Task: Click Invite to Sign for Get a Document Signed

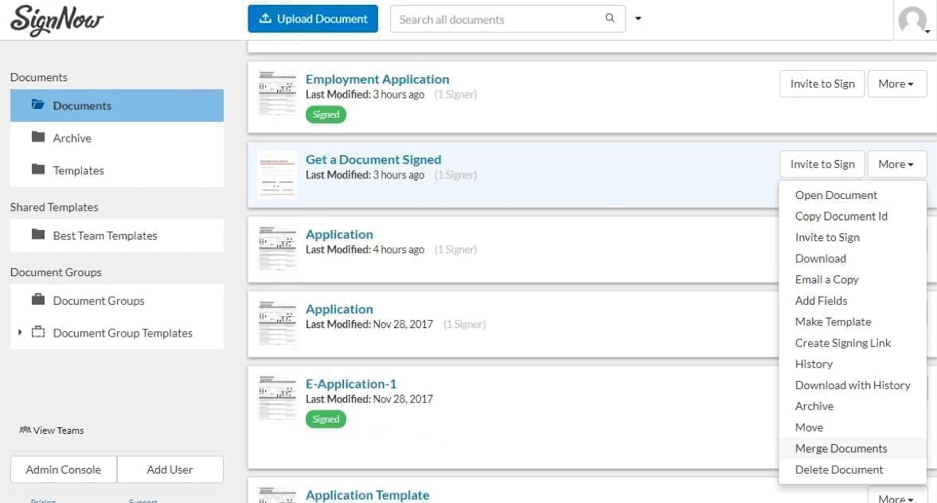Action: (x=822, y=164)
